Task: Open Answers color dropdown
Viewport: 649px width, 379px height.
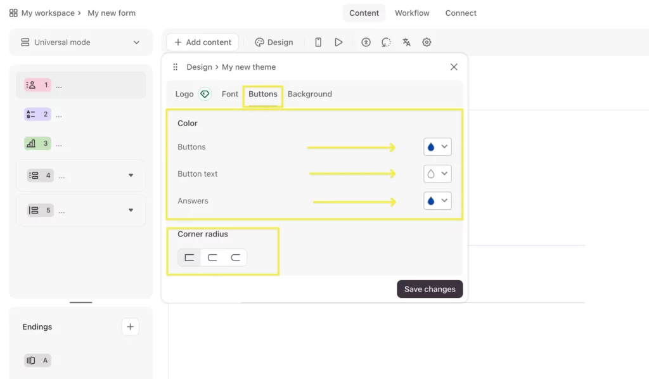Action: [x=437, y=201]
